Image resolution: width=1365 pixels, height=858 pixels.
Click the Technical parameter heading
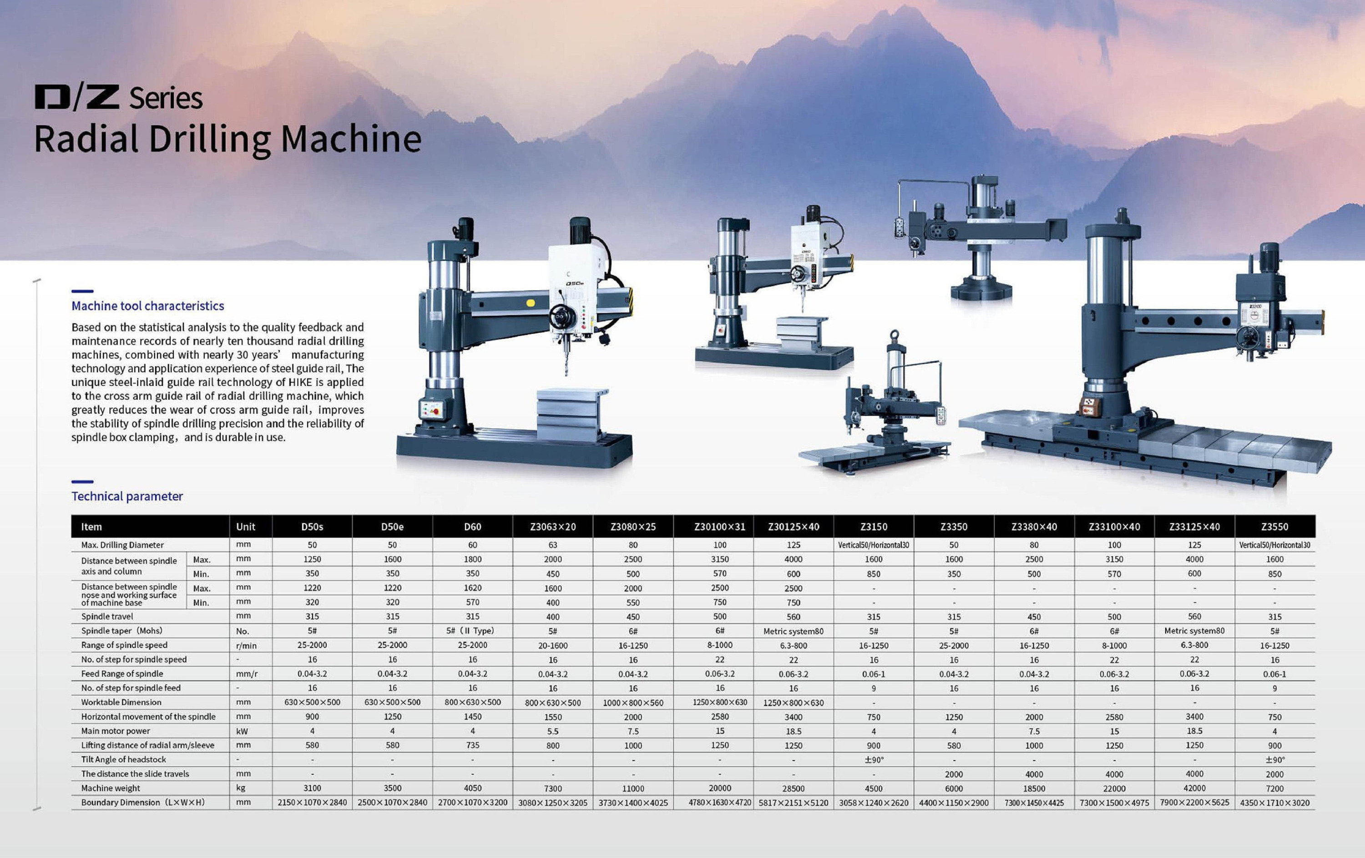tap(127, 496)
